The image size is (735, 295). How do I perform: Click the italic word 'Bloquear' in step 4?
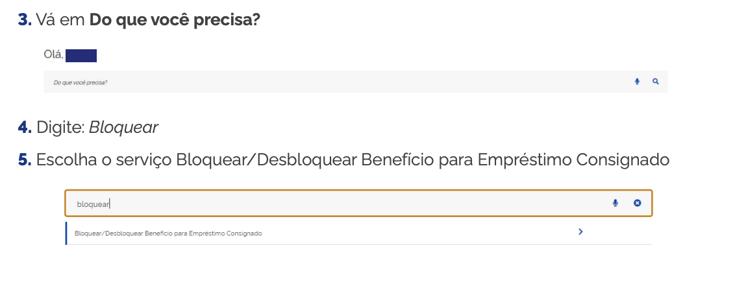coord(124,127)
